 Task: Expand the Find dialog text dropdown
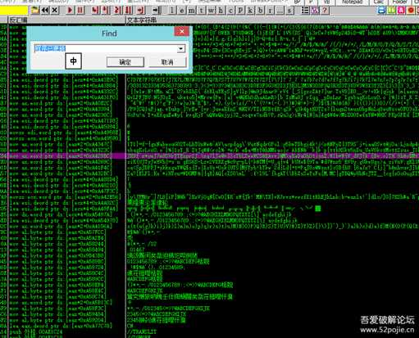180,48
